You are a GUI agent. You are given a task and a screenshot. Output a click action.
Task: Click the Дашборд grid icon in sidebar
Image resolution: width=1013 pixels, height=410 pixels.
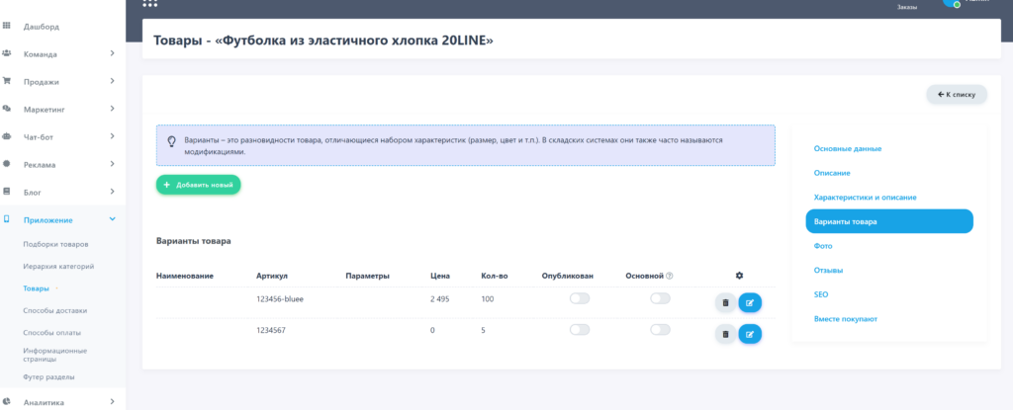7,27
